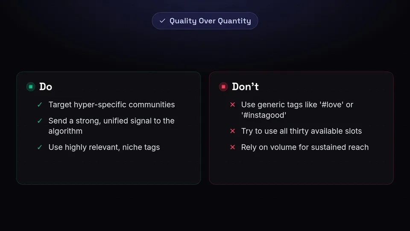410x231 pixels.
Task: Click red X beside generic tags item
Action: pyautogui.click(x=232, y=104)
